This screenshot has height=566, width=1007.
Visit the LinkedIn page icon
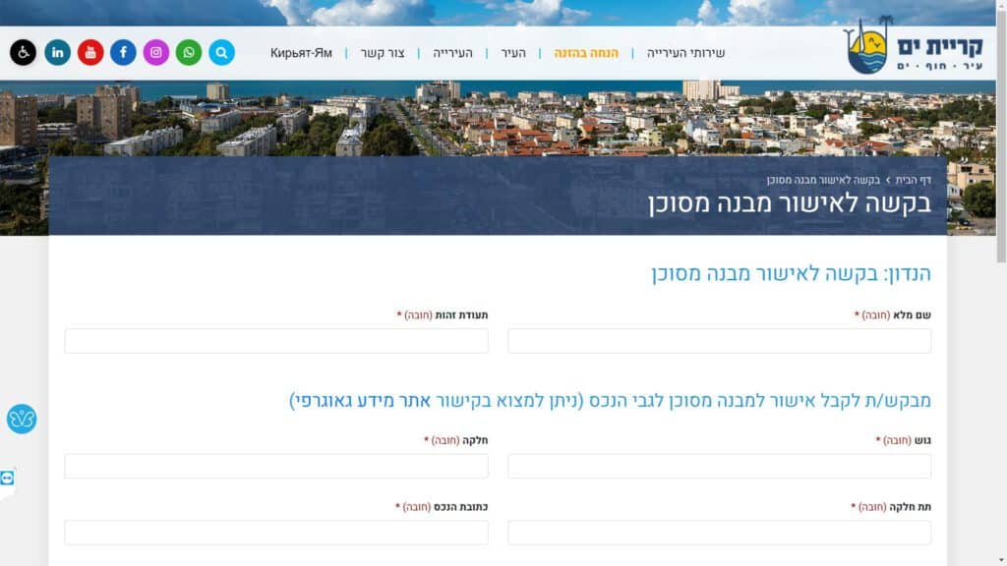(x=57, y=53)
